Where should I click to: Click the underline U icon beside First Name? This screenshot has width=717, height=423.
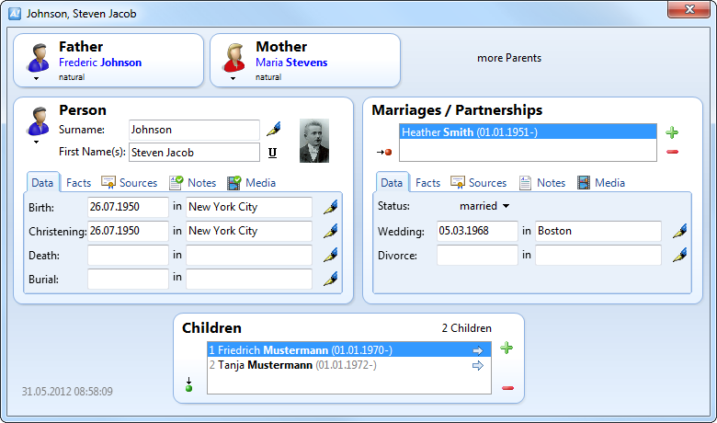coord(273,152)
